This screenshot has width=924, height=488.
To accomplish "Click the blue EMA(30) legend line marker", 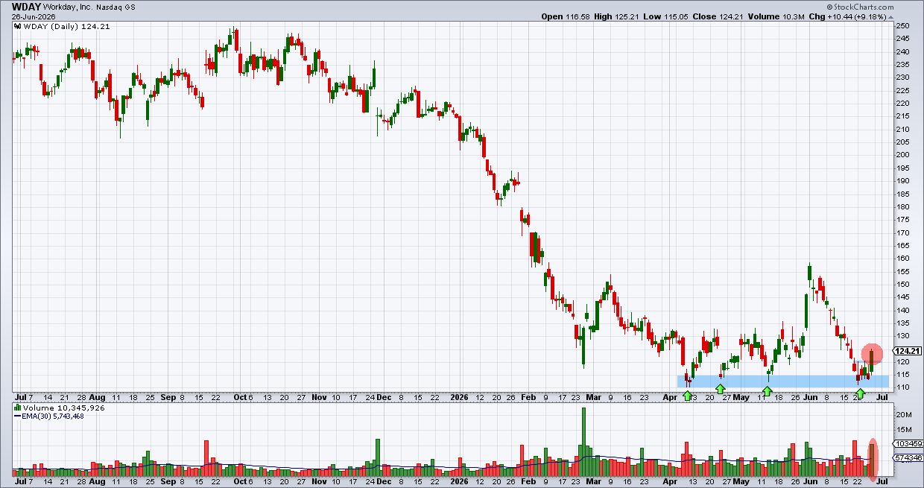I will pos(18,416).
